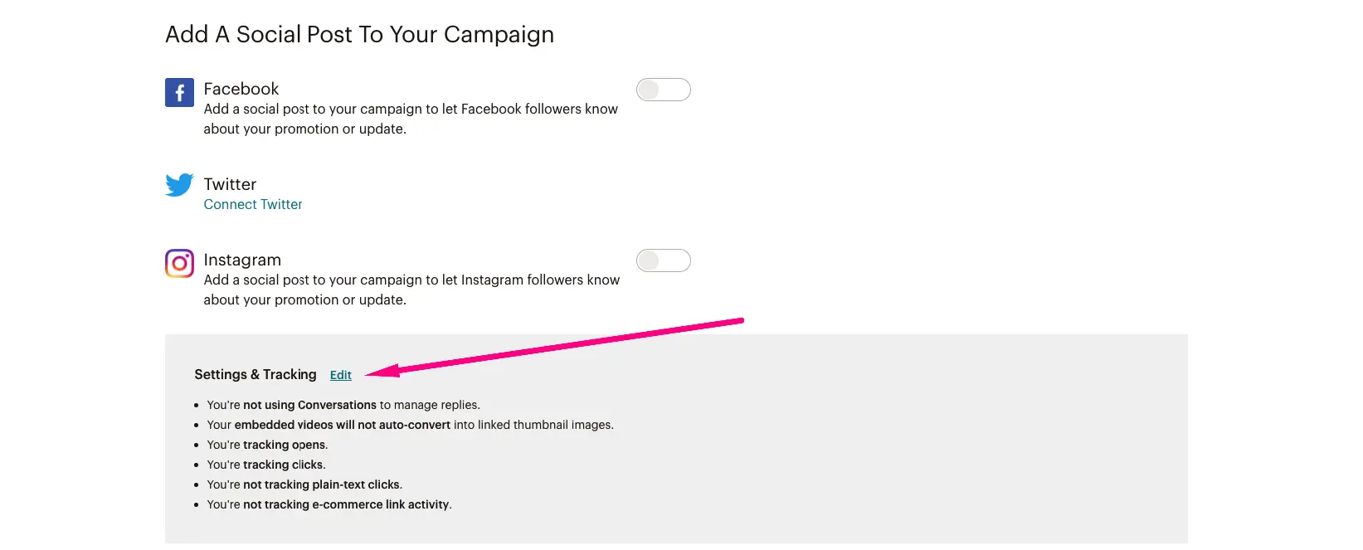Click the Instagram followers description text
1363x550 pixels.
[411, 290]
